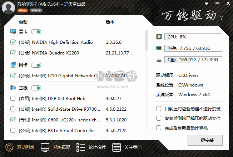Click the 一键安装 install button

[x=205, y=140]
